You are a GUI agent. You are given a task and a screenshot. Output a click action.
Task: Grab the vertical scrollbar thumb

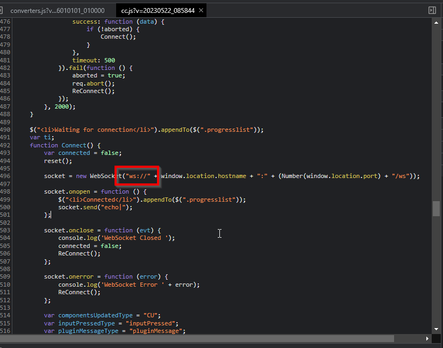tap(436, 209)
